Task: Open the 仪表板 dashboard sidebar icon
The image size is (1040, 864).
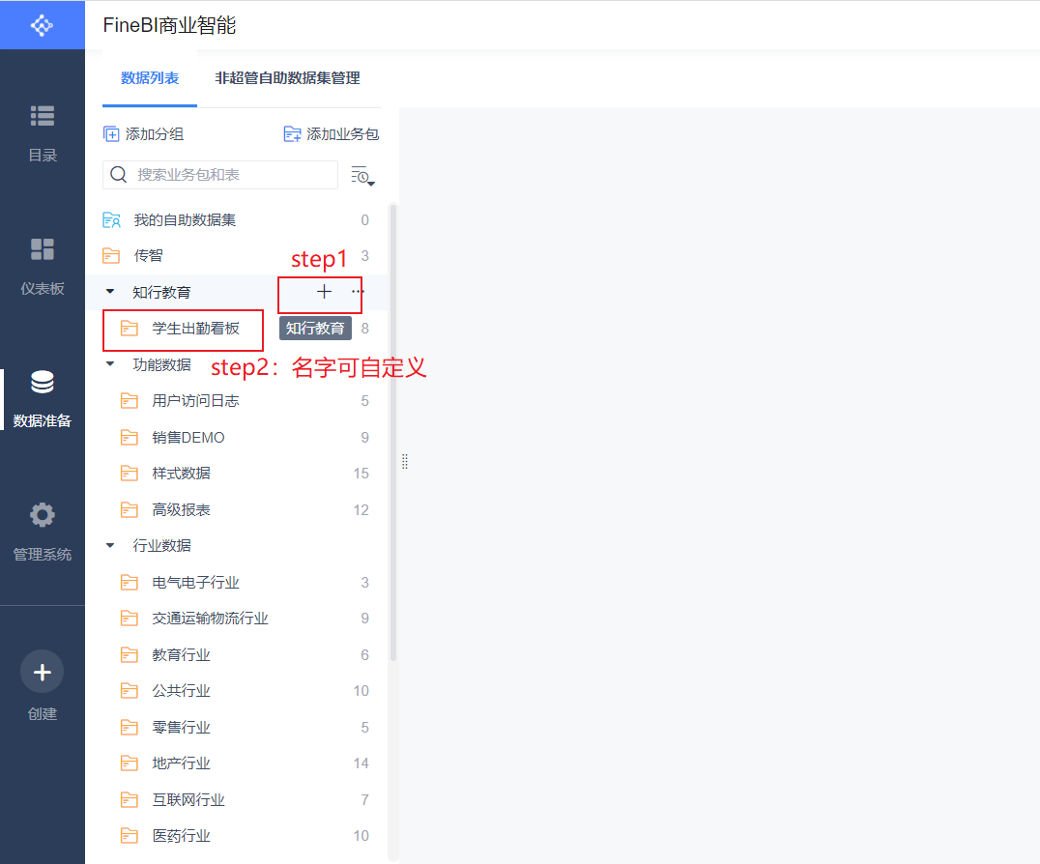Action: click(43, 249)
